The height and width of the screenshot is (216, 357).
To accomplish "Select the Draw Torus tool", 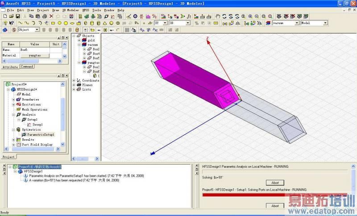I will [118, 23].
